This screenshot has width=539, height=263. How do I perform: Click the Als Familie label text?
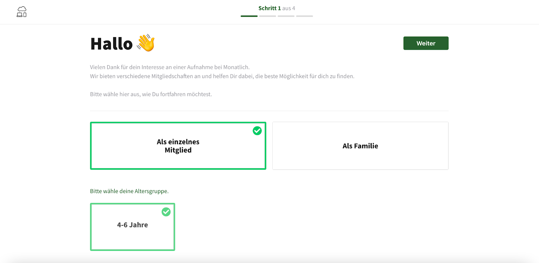coord(360,146)
